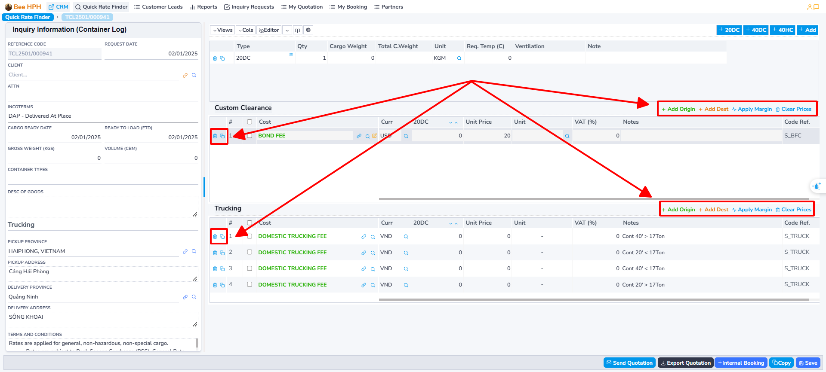Select all rows in Trucking table header

pyautogui.click(x=250, y=223)
